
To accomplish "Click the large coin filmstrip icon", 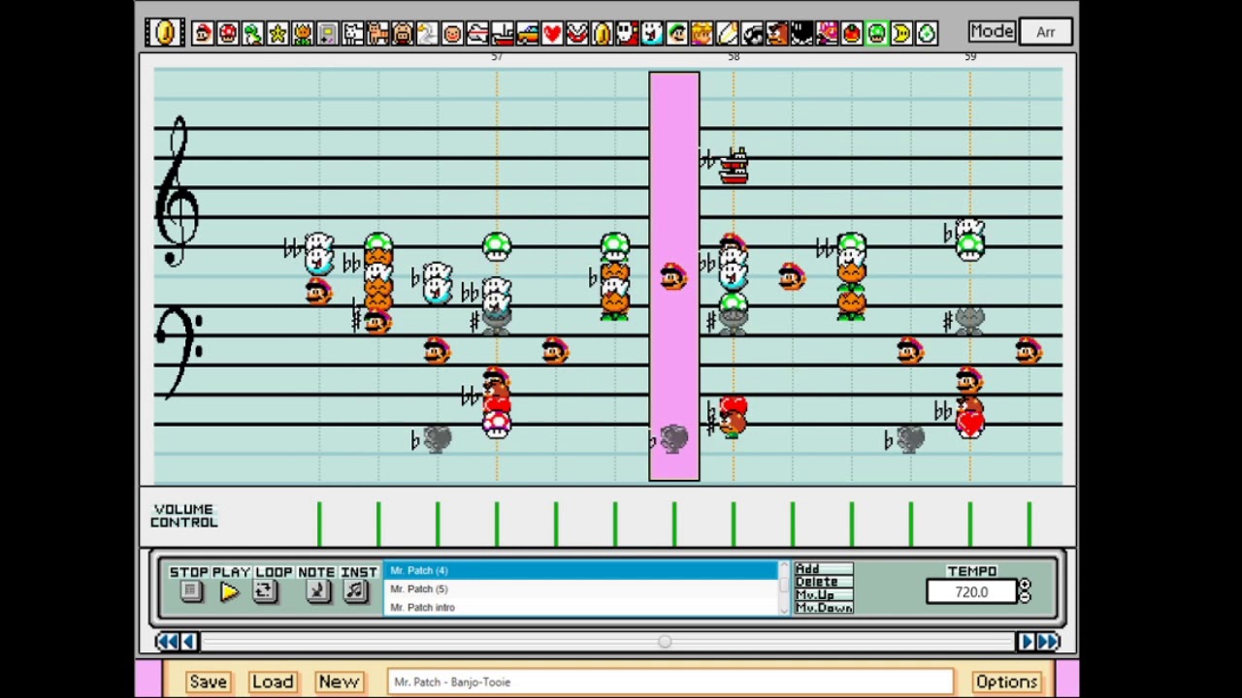I will [x=165, y=32].
